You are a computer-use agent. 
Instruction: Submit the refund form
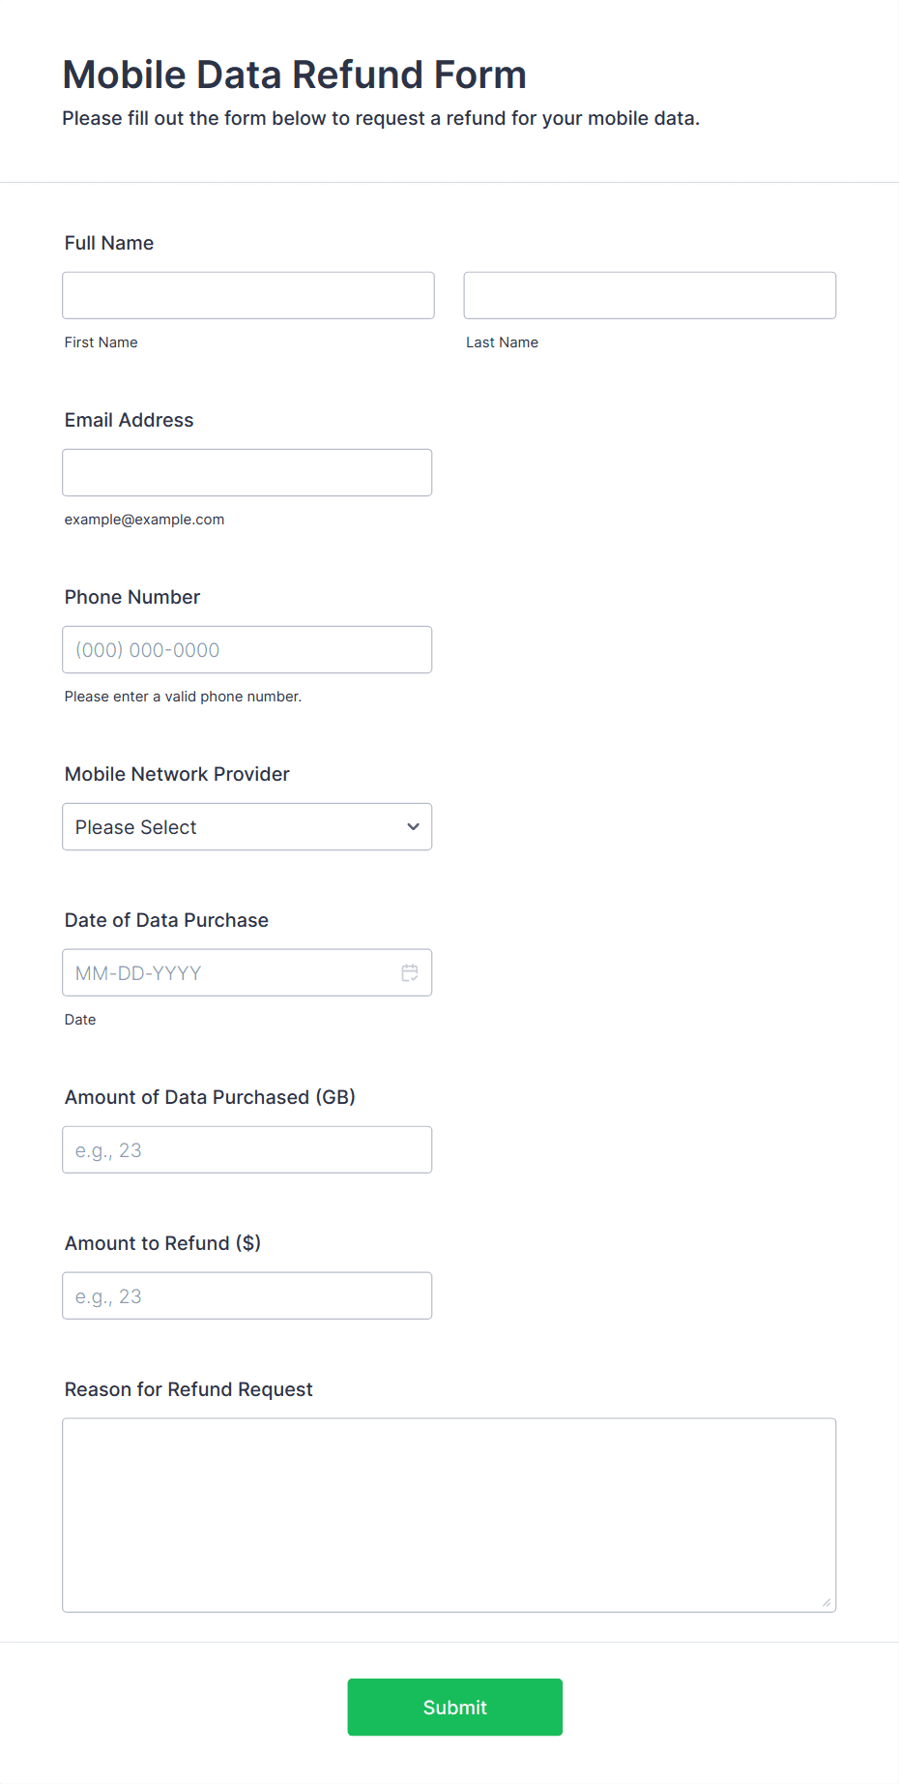455,1707
